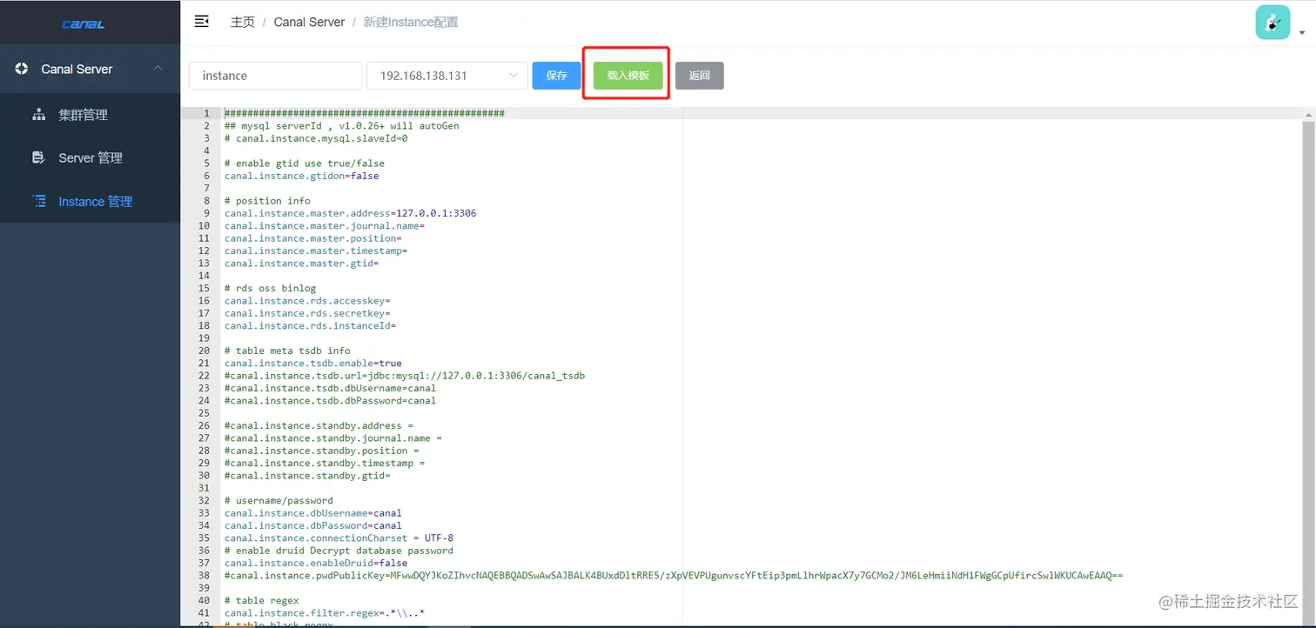Click line #canal.instance.tsdb.dbPassword=canal
The height and width of the screenshot is (628, 1316).
[x=330, y=401]
